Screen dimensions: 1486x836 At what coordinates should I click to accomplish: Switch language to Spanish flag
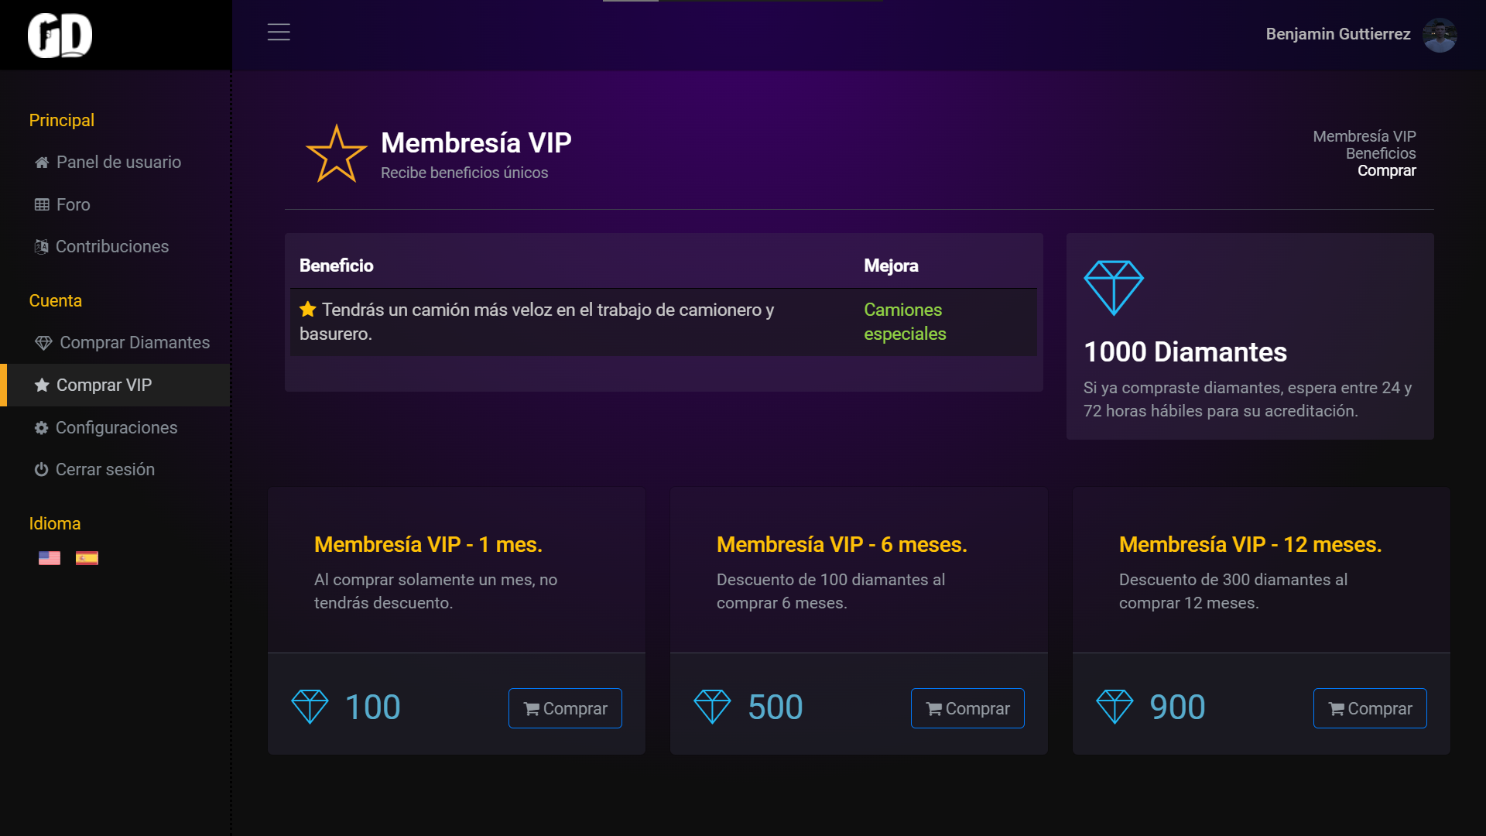point(87,558)
